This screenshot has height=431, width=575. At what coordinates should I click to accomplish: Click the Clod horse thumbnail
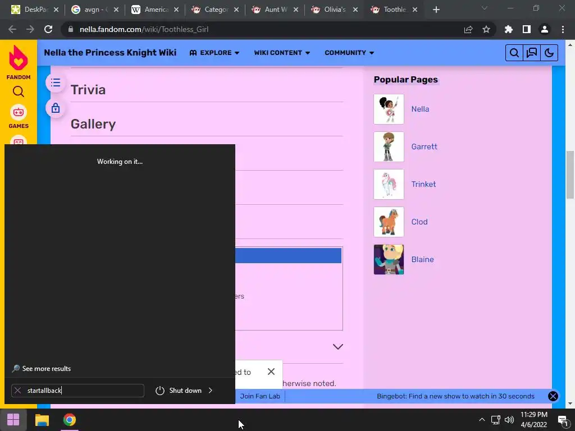(389, 222)
